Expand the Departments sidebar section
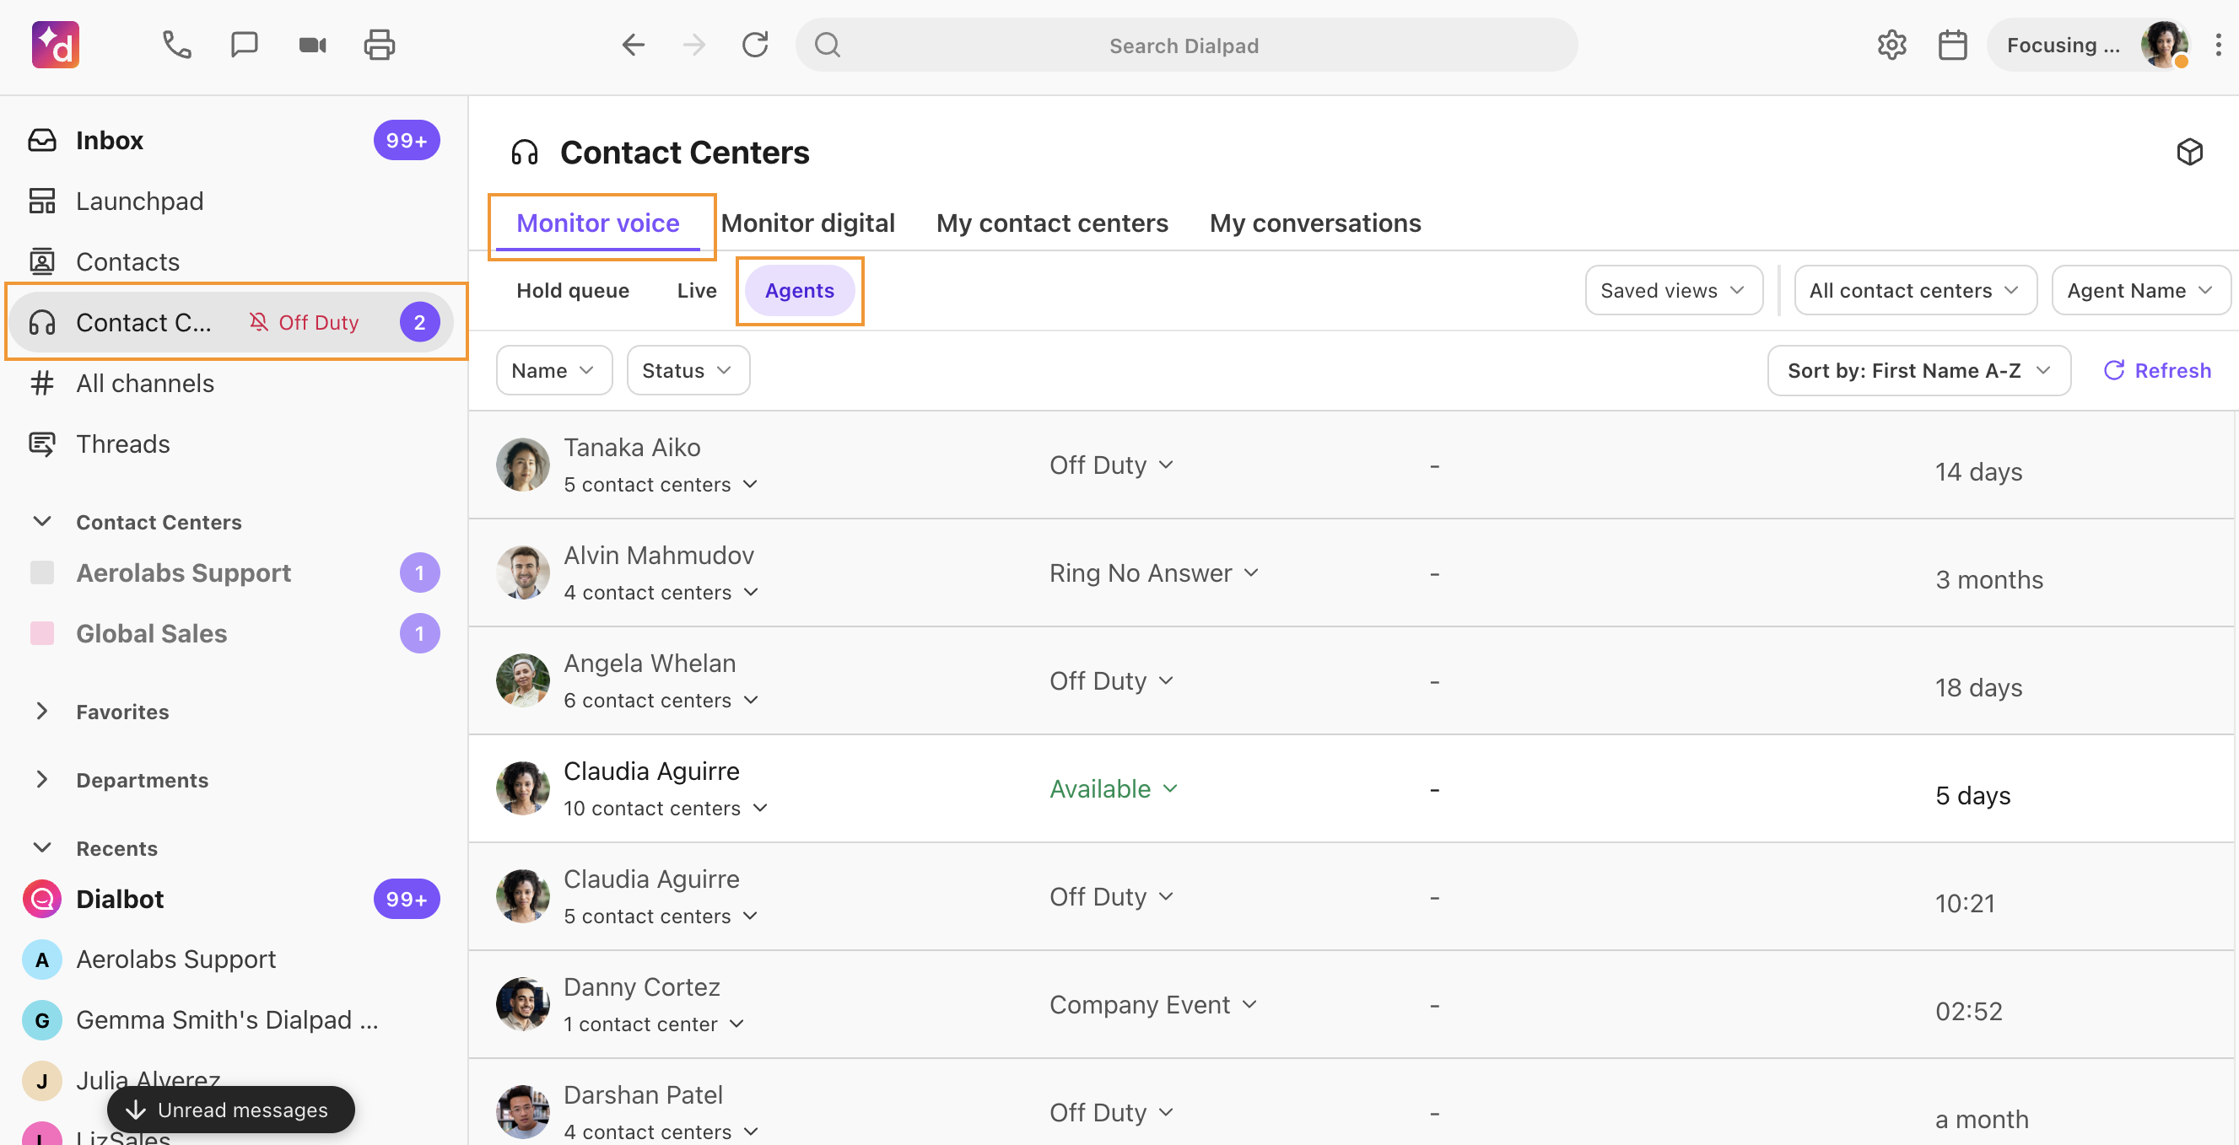The width and height of the screenshot is (2239, 1145). click(x=41, y=780)
